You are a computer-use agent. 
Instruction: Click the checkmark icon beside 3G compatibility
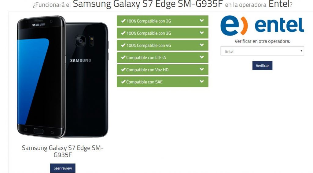[123, 33]
